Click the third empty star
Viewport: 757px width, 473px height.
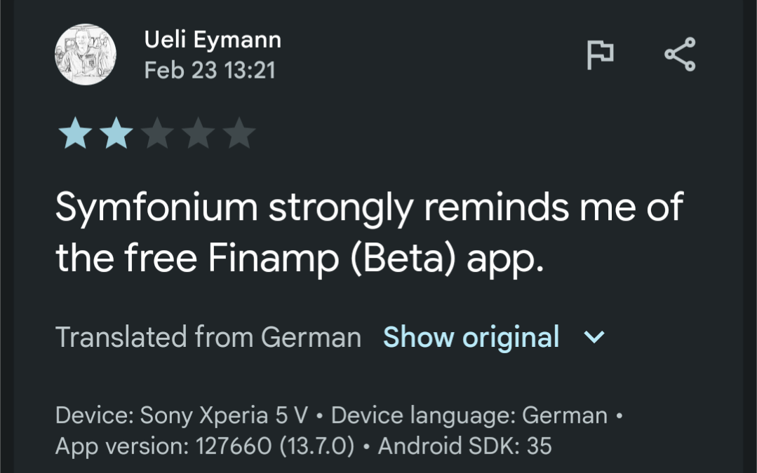[156, 133]
